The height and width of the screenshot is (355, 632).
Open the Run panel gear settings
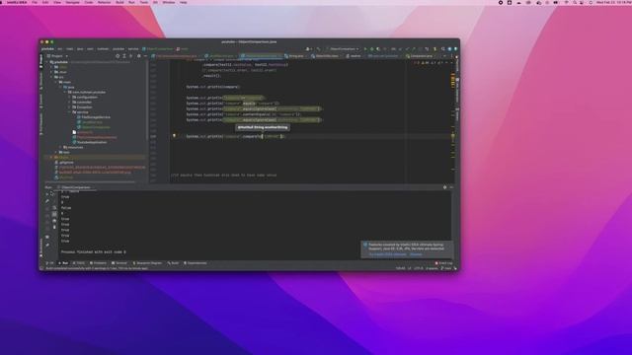(x=445, y=187)
